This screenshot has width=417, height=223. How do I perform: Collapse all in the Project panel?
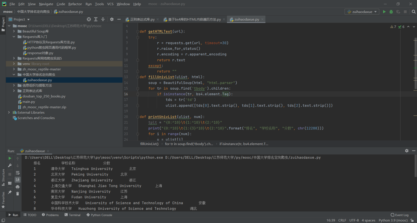click(x=103, y=19)
